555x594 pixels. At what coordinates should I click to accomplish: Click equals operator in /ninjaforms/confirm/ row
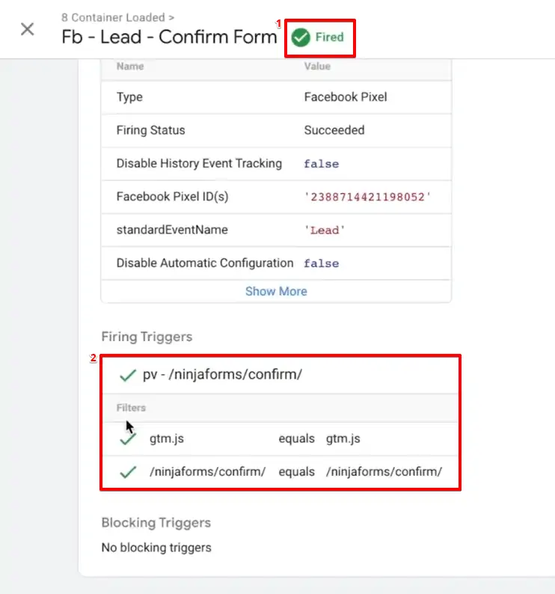point(297,471)
